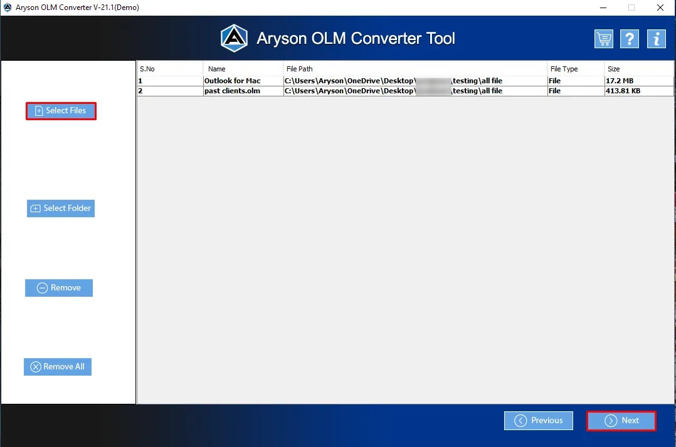Sort by the Size column header
This screenshot has width=676, height=447.
point(638,69)
